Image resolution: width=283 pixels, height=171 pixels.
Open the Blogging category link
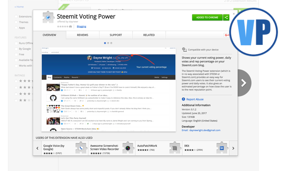[x=81, y=26]
